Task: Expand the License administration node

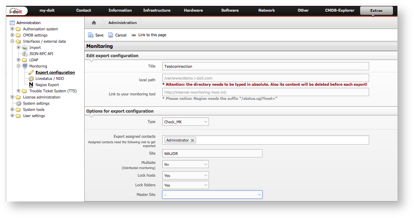Action: tap(12, 97)
